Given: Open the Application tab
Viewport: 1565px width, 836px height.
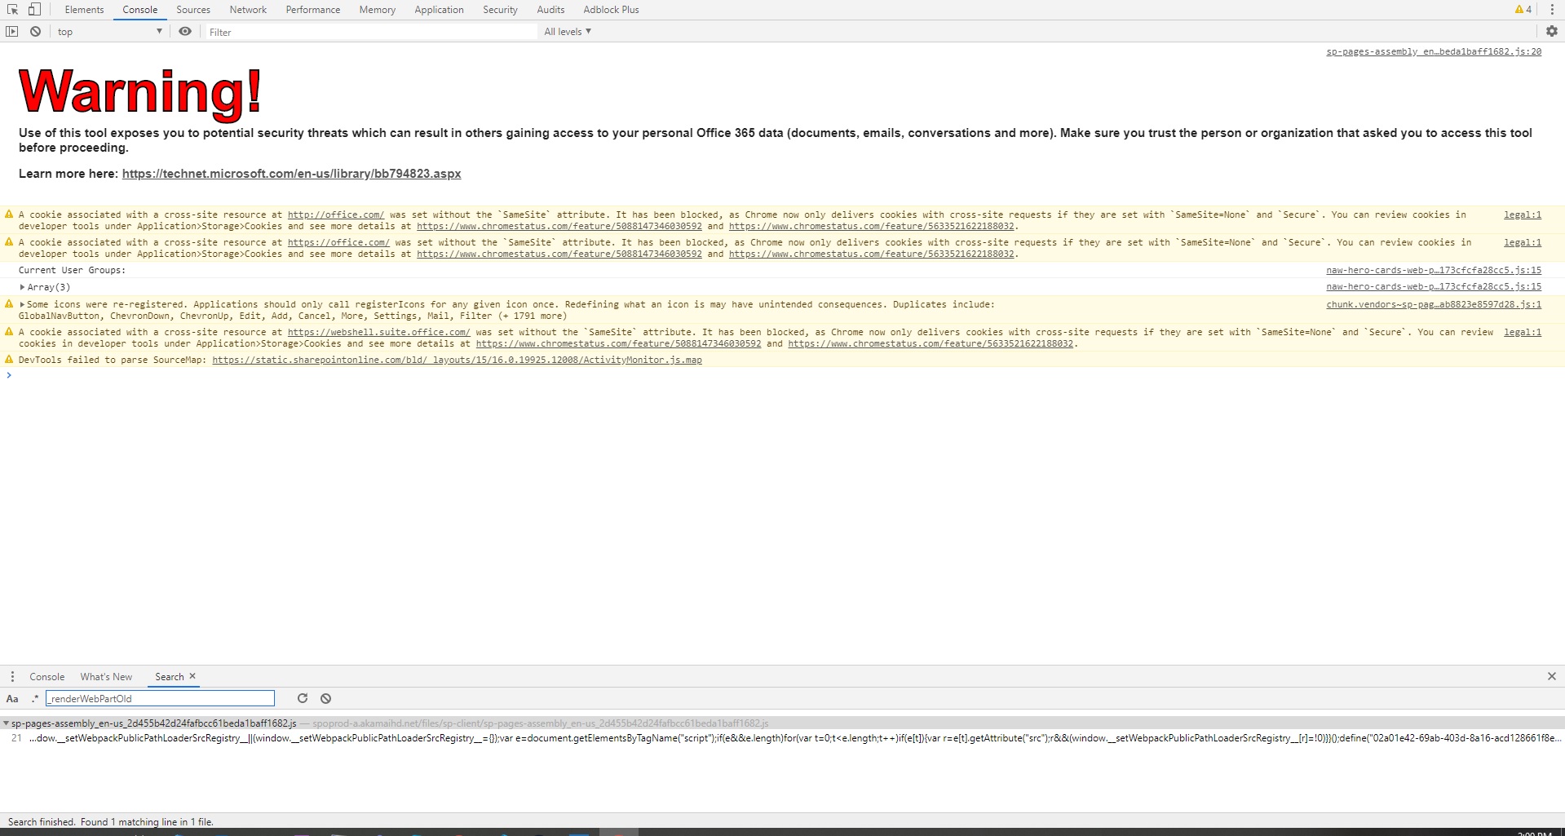Looking at the screenshot, I should 439,10.
